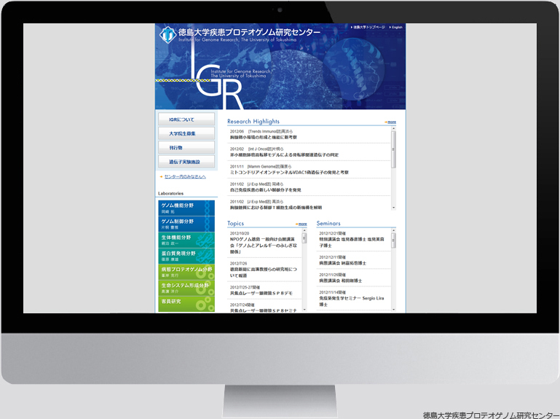Click more link beside Research Highlights
Image resolution: width=560 pixels, height=419 pixels.
(x=391, y=122)
